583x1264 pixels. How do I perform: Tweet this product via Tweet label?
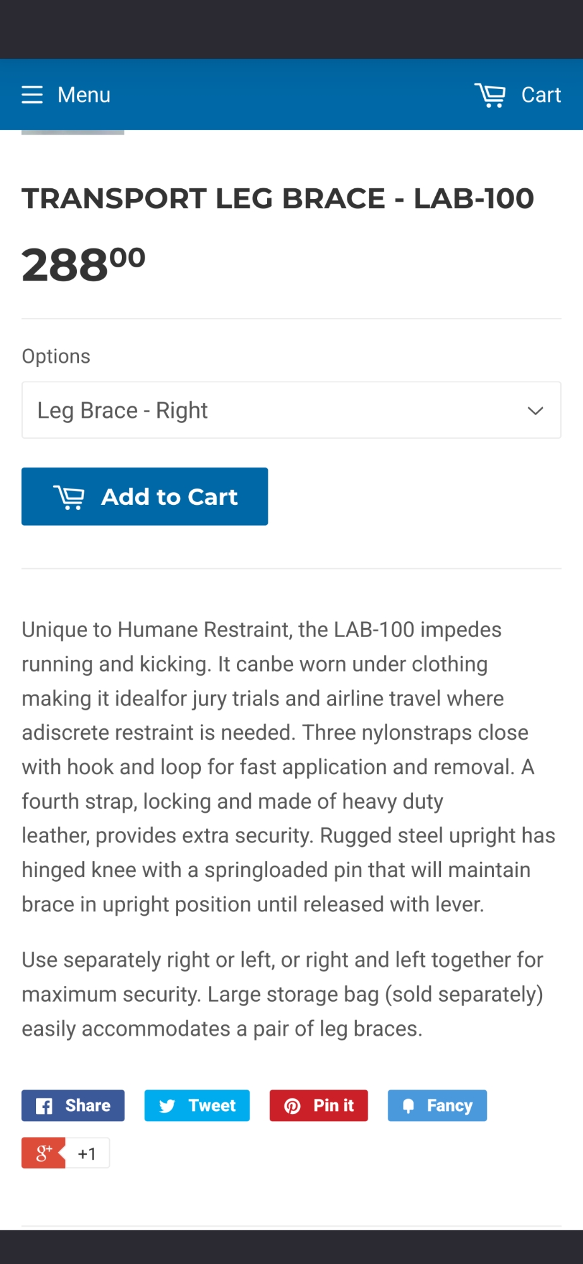[212, 1105]
